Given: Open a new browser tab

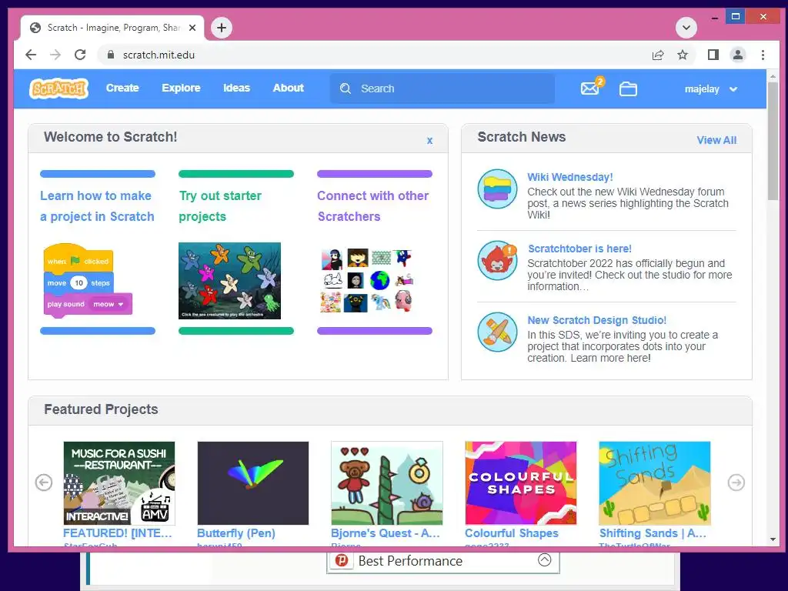Looking at the screenshot, I should [x=222, y=28].
